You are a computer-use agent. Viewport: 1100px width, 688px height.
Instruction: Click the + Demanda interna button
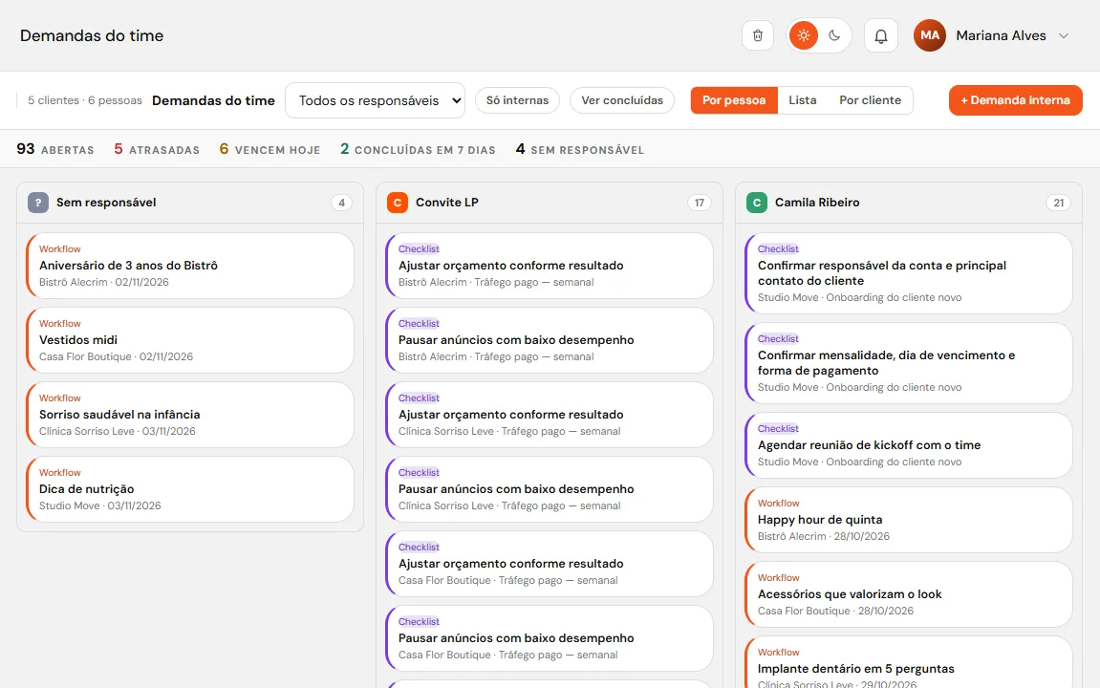[1015, 100]
